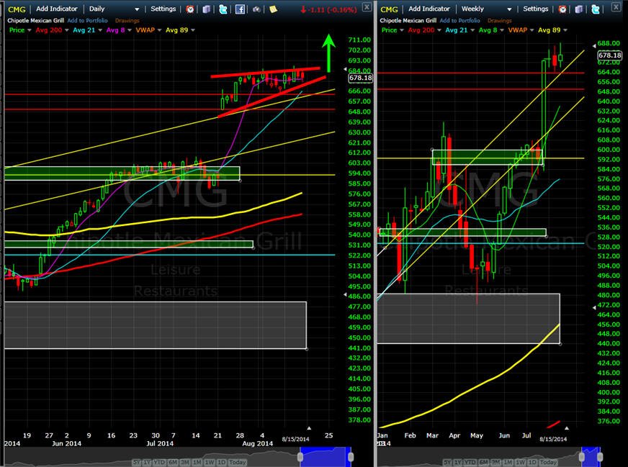Open alarm clock alert icon in Weekly chart

coord(562,9)
